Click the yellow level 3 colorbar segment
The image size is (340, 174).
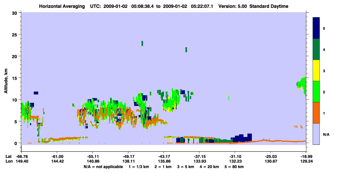[x=316, y=70]
